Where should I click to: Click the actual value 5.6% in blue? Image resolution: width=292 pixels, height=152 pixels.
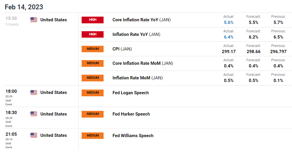point(229,22)
